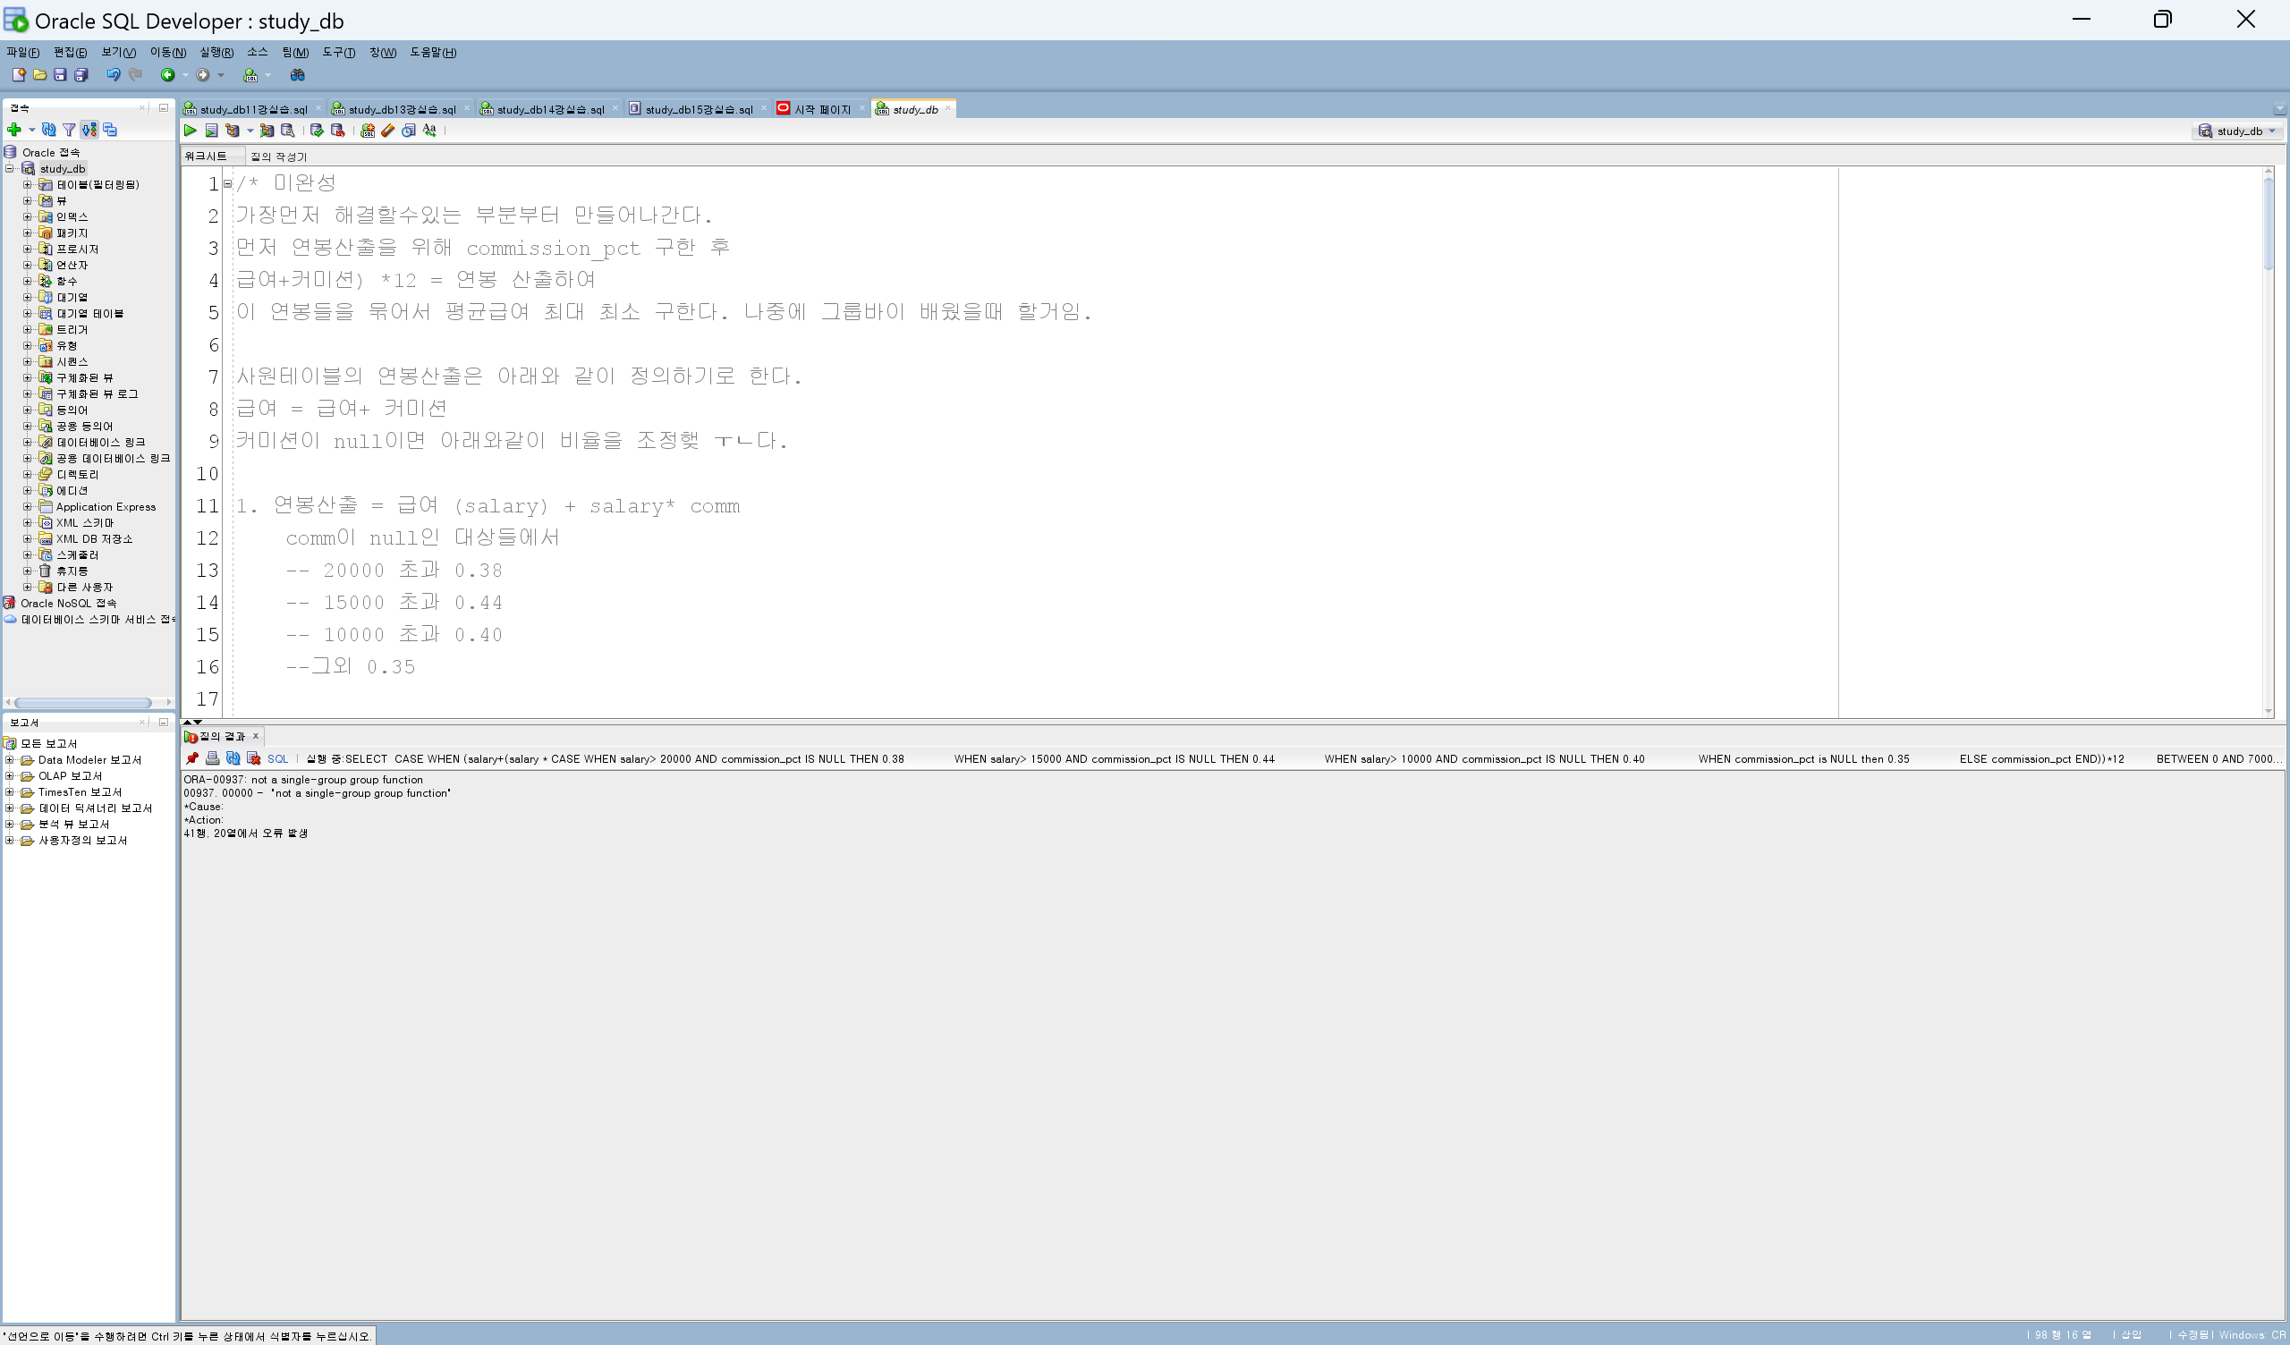Clear the worksheet with the eraser icon
This screenshot has height=1345, width=2290.
click(x=388, y=131)
